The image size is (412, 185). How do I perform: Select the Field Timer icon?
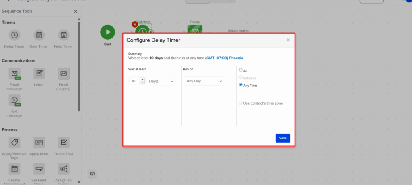pyautogui.click(x=64, y=35)
